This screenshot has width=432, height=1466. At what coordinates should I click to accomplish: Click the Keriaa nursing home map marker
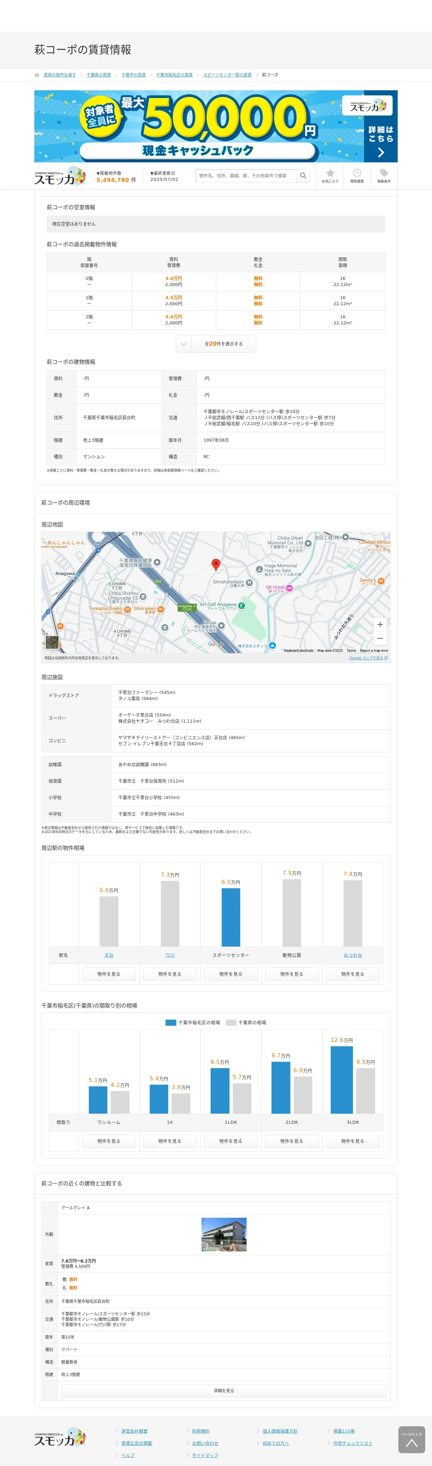tap(221, 626)
